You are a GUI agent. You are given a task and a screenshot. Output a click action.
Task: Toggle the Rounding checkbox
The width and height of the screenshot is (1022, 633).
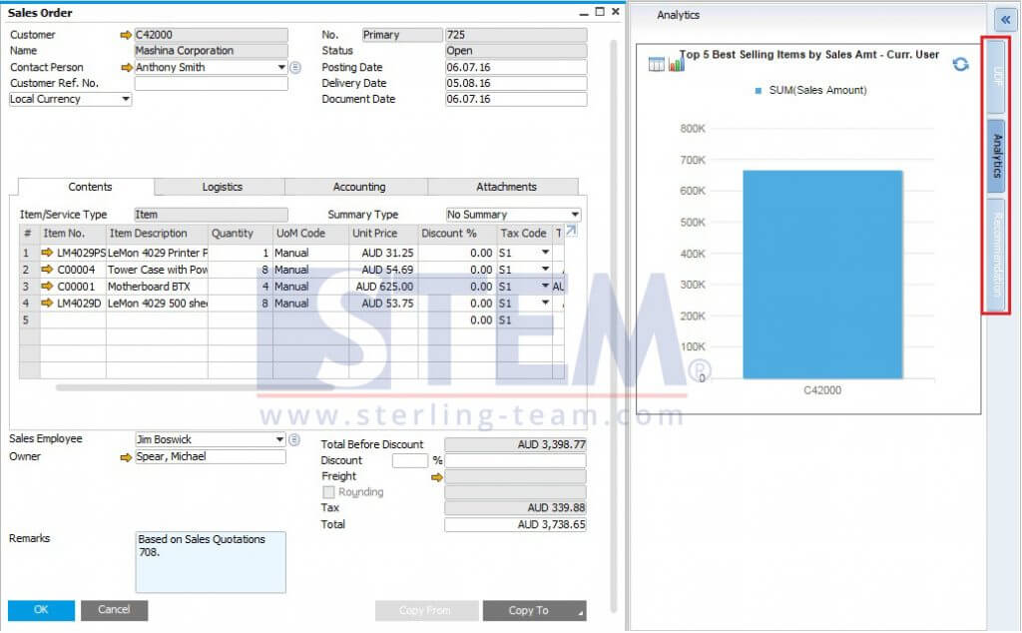click(x=328, y=492)
